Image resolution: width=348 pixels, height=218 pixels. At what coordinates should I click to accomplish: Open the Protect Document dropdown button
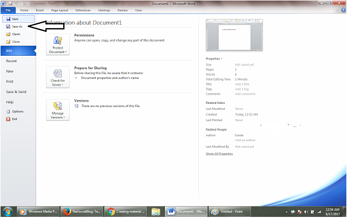click(58, 44)
